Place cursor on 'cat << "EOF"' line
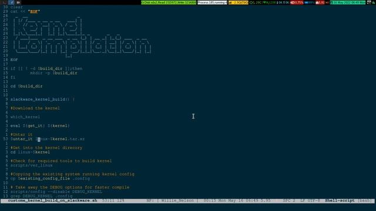This screenshot has height=211, width=376. pos(25,12)
